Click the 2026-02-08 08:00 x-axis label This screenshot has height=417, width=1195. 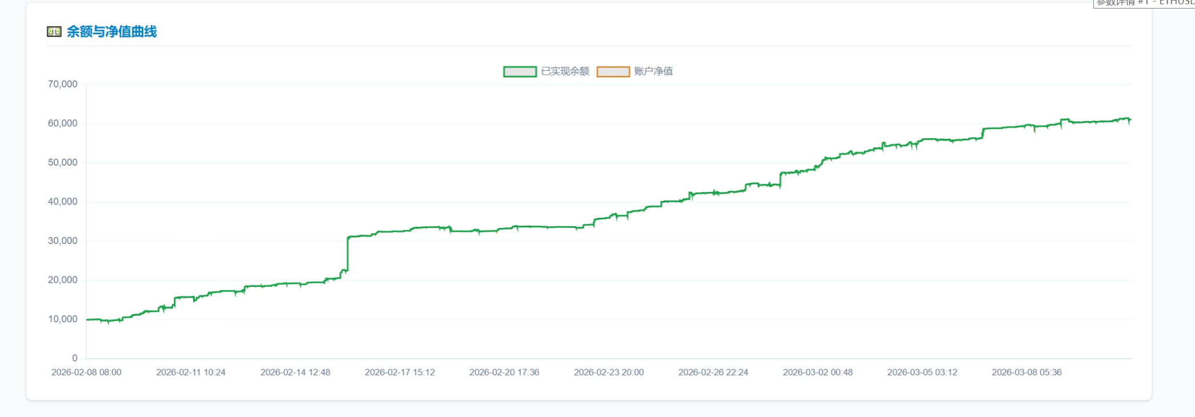(x=86, y=372)
